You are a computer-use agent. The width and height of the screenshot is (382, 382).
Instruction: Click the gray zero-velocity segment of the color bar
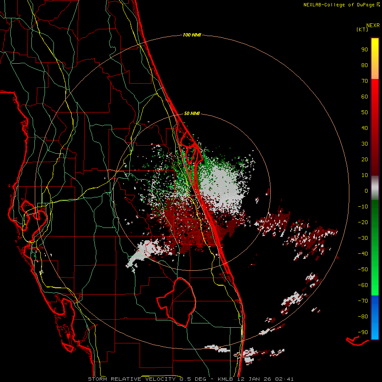375,188
